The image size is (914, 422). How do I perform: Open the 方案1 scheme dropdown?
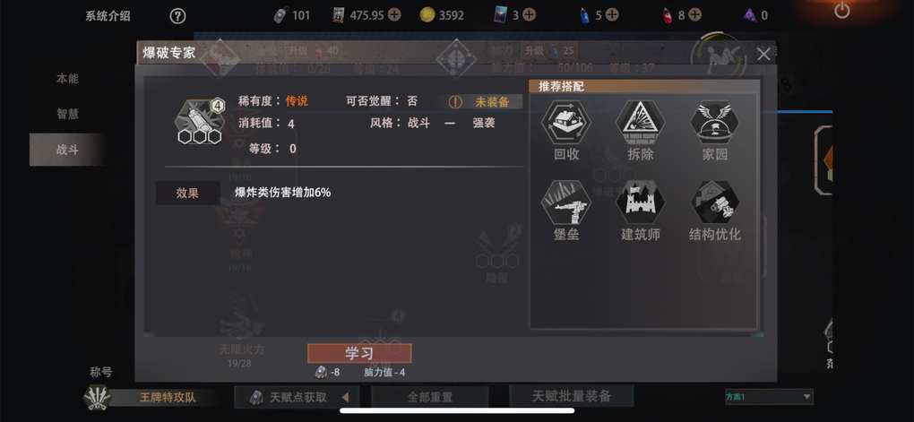point(769,397)
